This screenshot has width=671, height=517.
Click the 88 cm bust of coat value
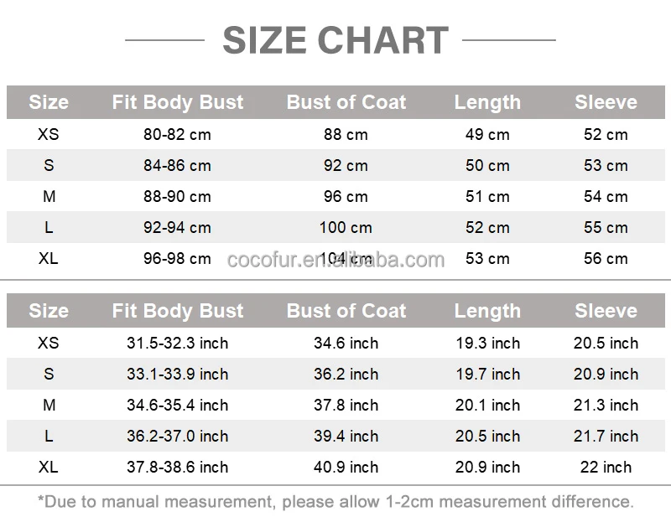[346, 135]
